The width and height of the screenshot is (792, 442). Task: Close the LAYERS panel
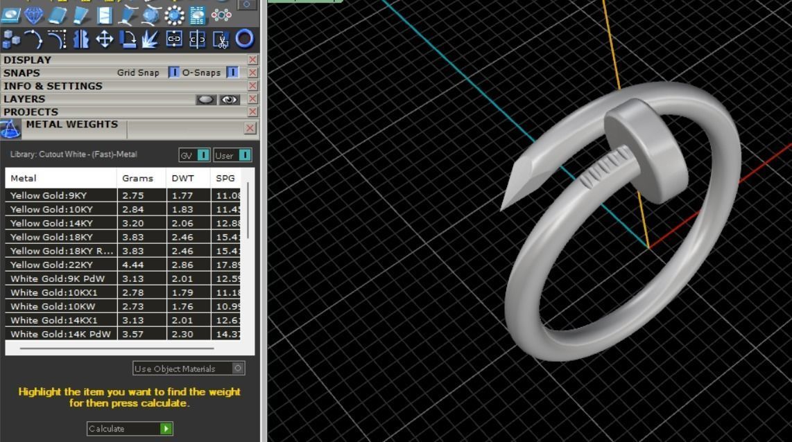click(x=252, y=99)
